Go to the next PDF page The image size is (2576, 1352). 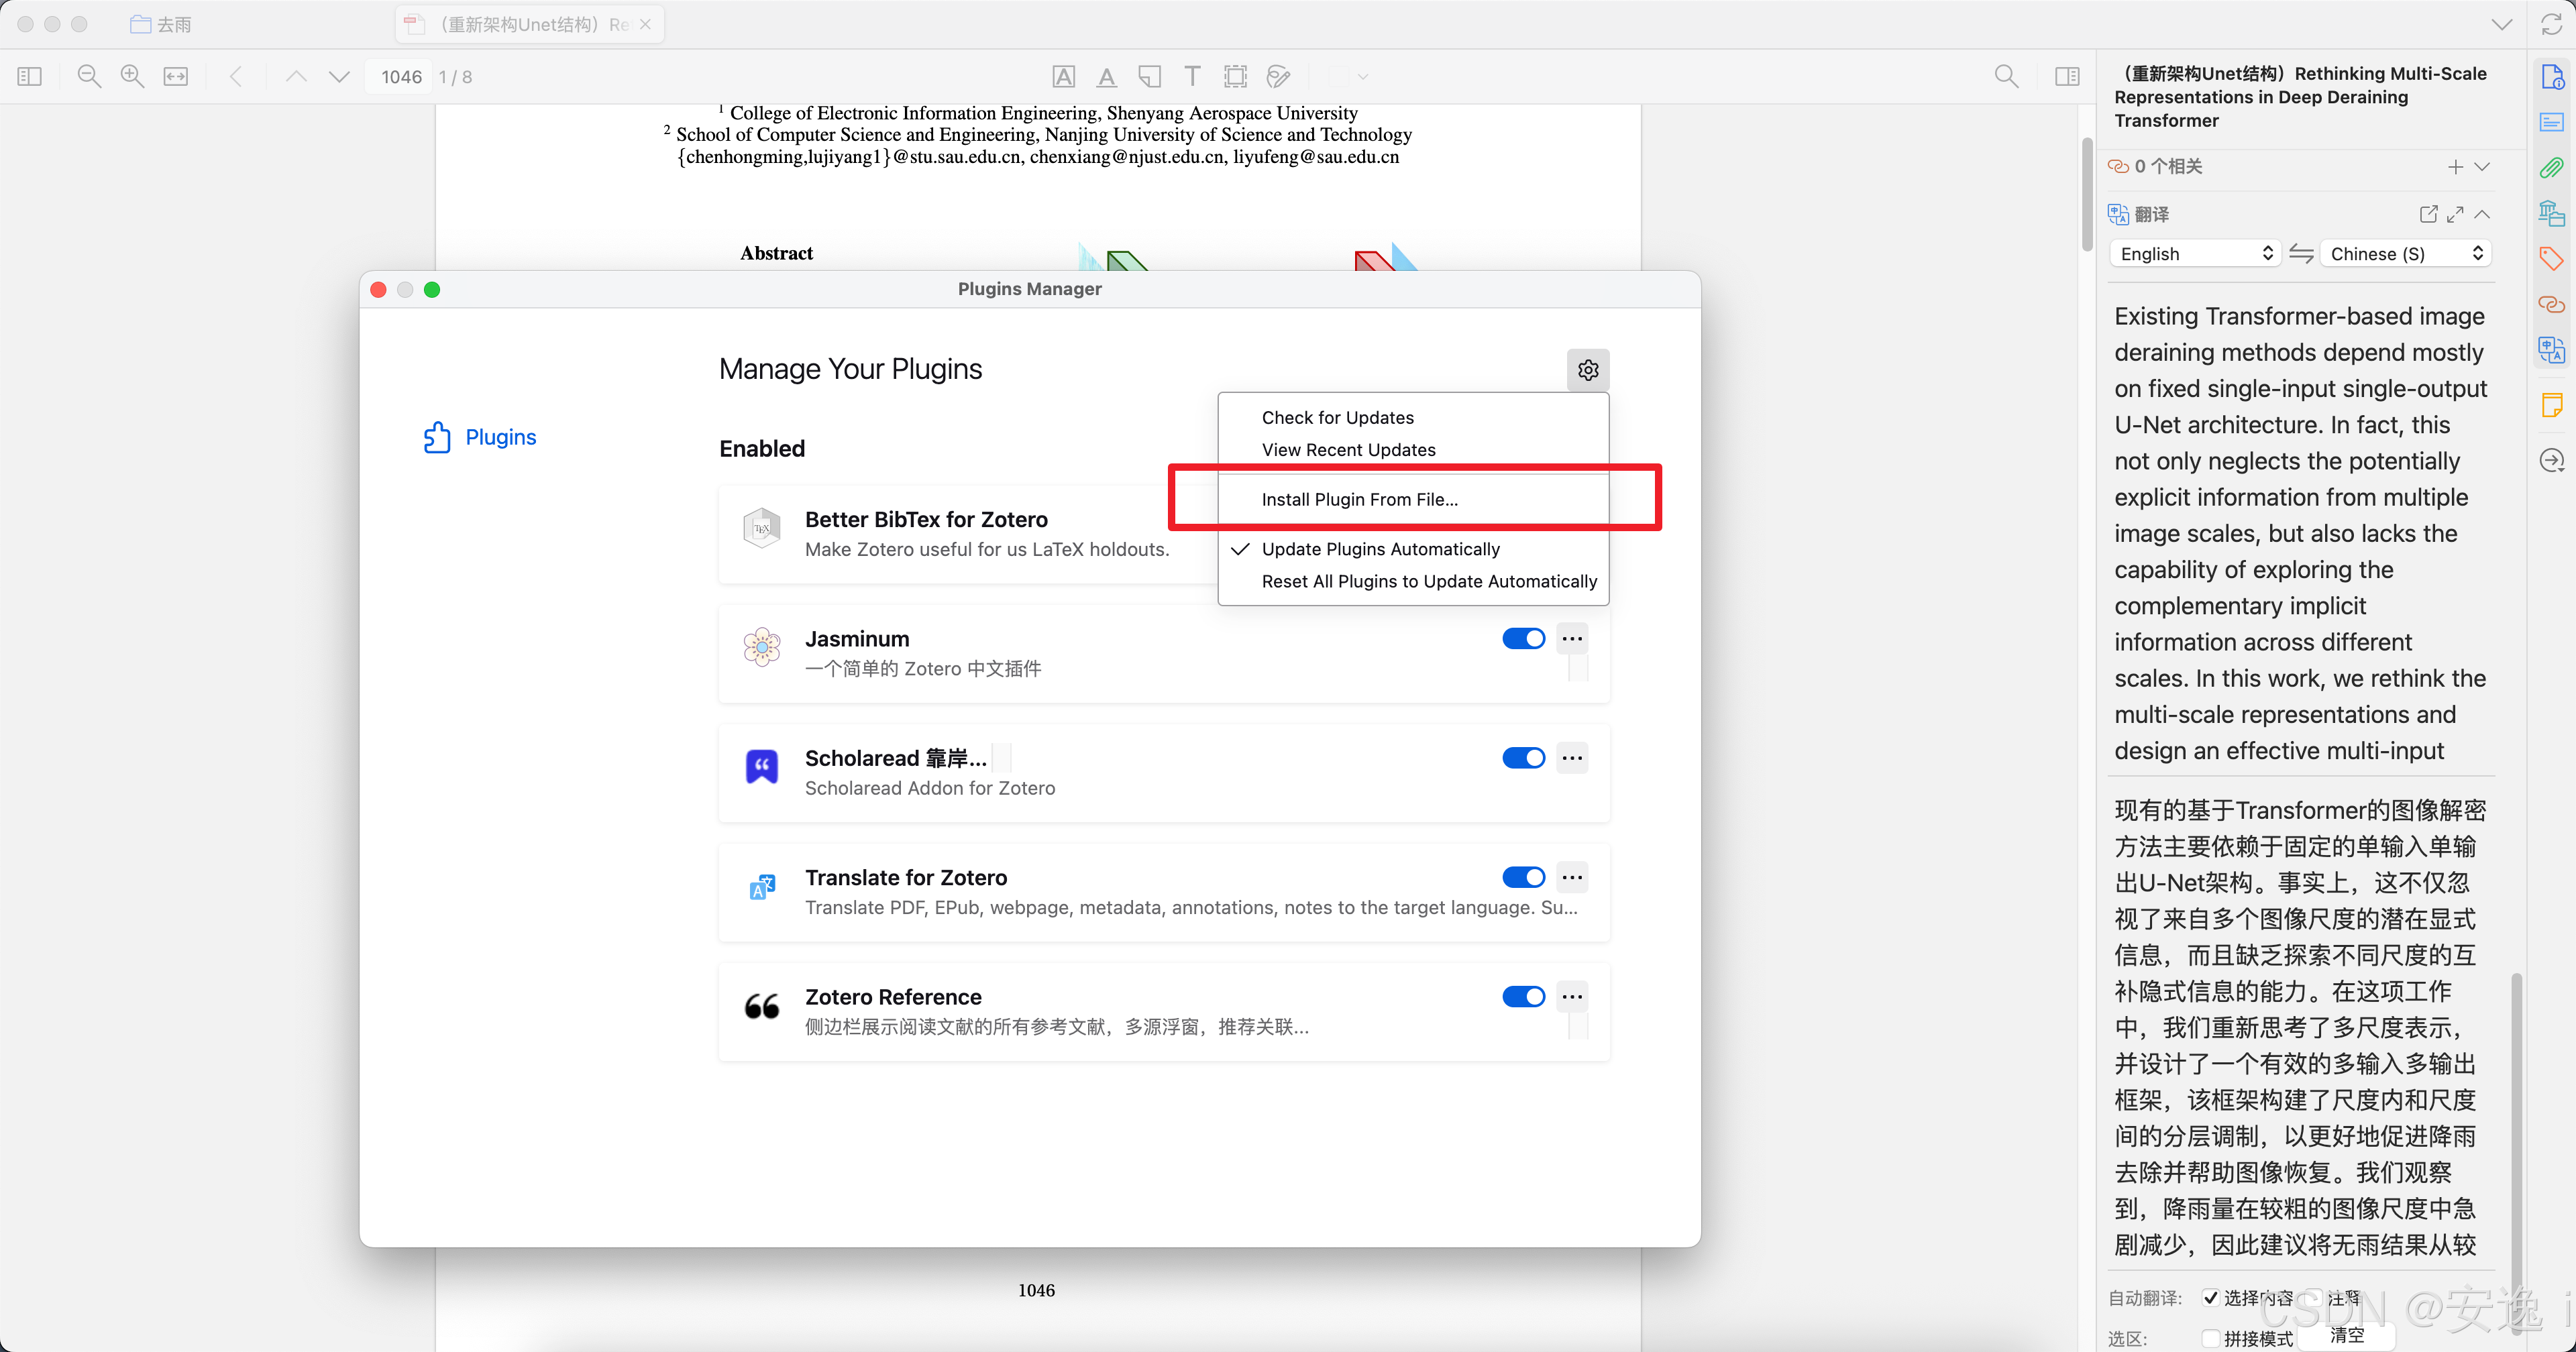pyautogui.click(x=340, y=77)
